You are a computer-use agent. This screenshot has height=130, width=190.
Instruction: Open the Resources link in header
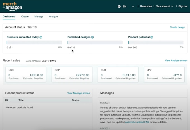coord(146,6)
